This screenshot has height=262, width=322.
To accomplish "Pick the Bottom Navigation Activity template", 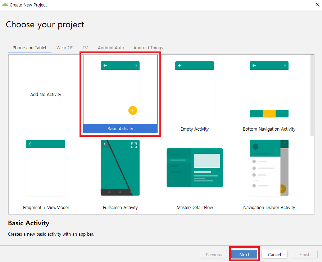I will 269,89.
